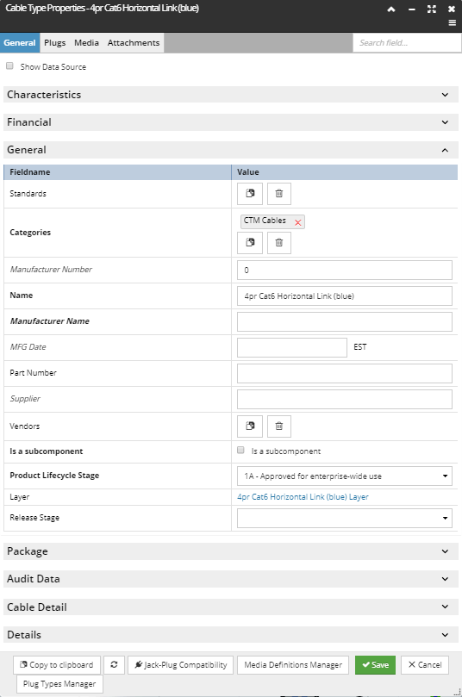Collapse the window with the up arrow icon
The image size is (462, 697).
coord(390,9)
